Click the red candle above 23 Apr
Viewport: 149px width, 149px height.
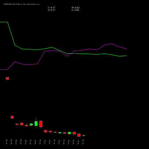click(x=79, y=135)
